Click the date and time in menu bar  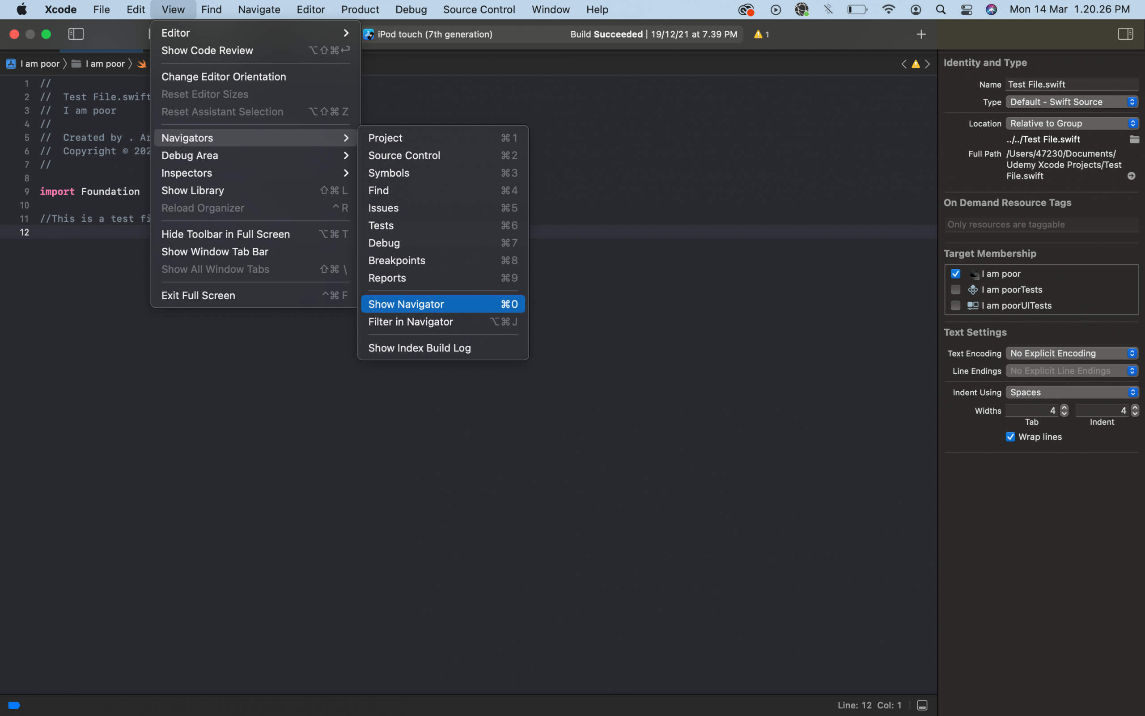(1069, 9)
